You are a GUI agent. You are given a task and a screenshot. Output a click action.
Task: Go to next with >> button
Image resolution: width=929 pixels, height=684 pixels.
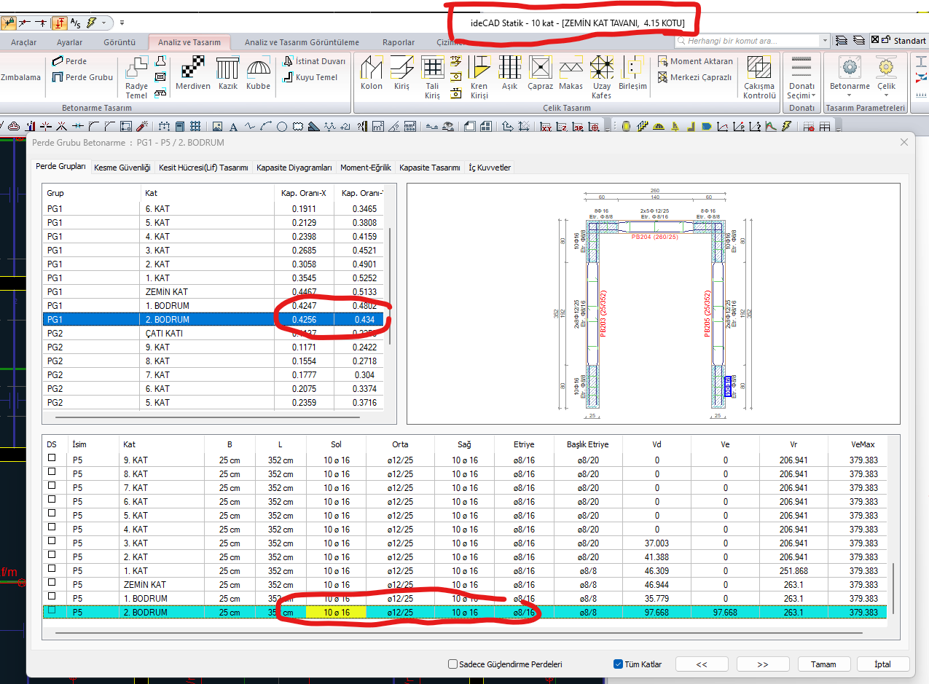tap(763, 664)
